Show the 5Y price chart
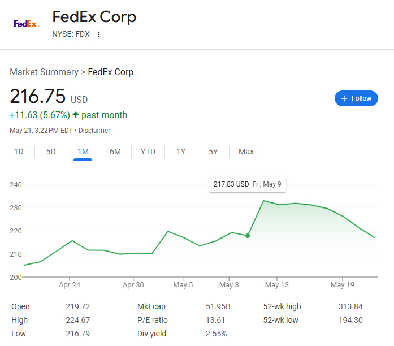The height and width of the screenshot is (346, 394). click(213, 152)
